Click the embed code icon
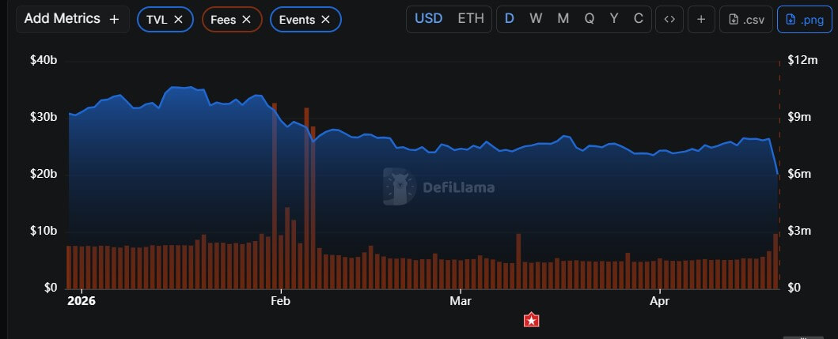 (669, 20)
